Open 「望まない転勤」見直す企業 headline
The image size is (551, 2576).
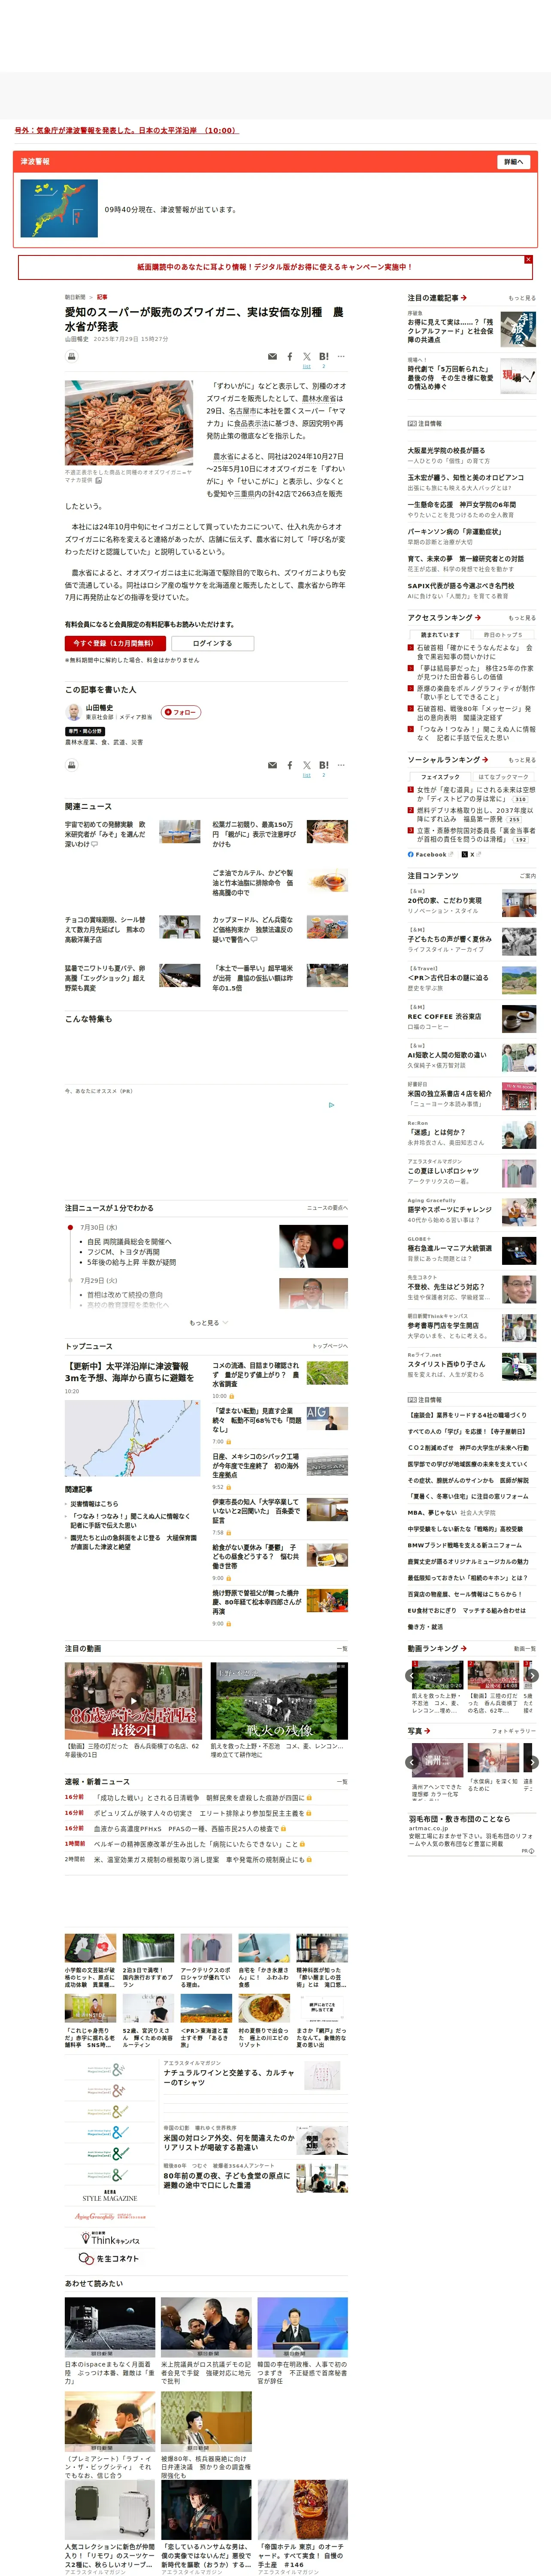(256, 1420)
